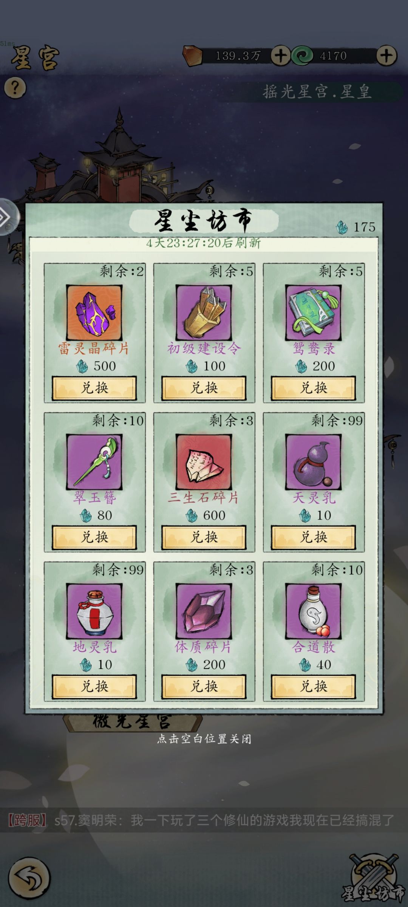Open the question mark help icon

coord(15,88)
